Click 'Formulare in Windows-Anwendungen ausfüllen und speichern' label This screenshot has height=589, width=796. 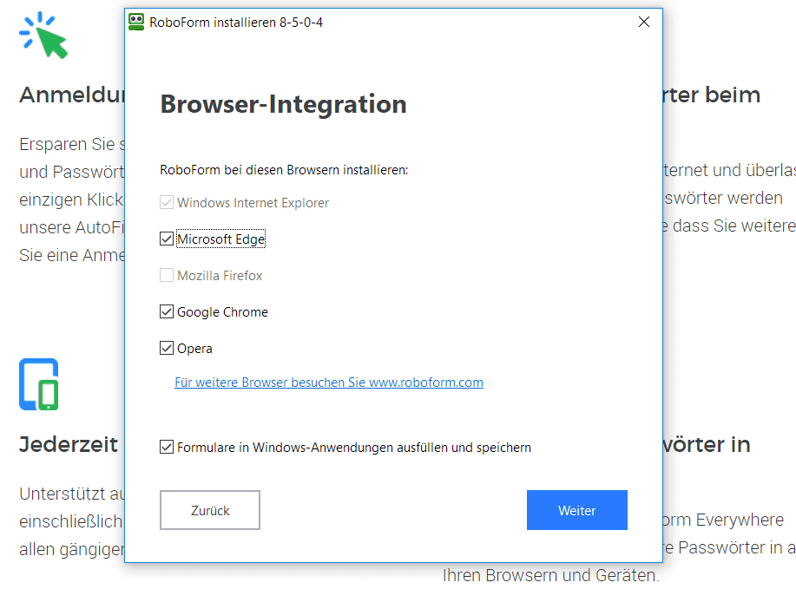(354, 448)
